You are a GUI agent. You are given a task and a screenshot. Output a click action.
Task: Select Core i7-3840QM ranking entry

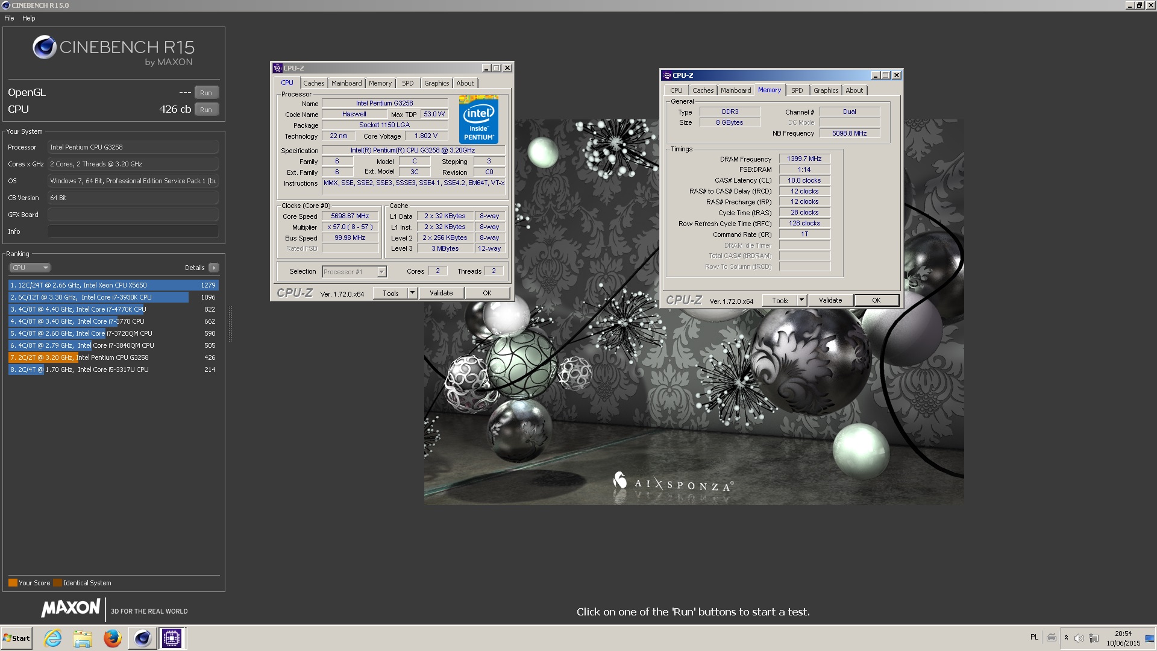click(113, 345)
